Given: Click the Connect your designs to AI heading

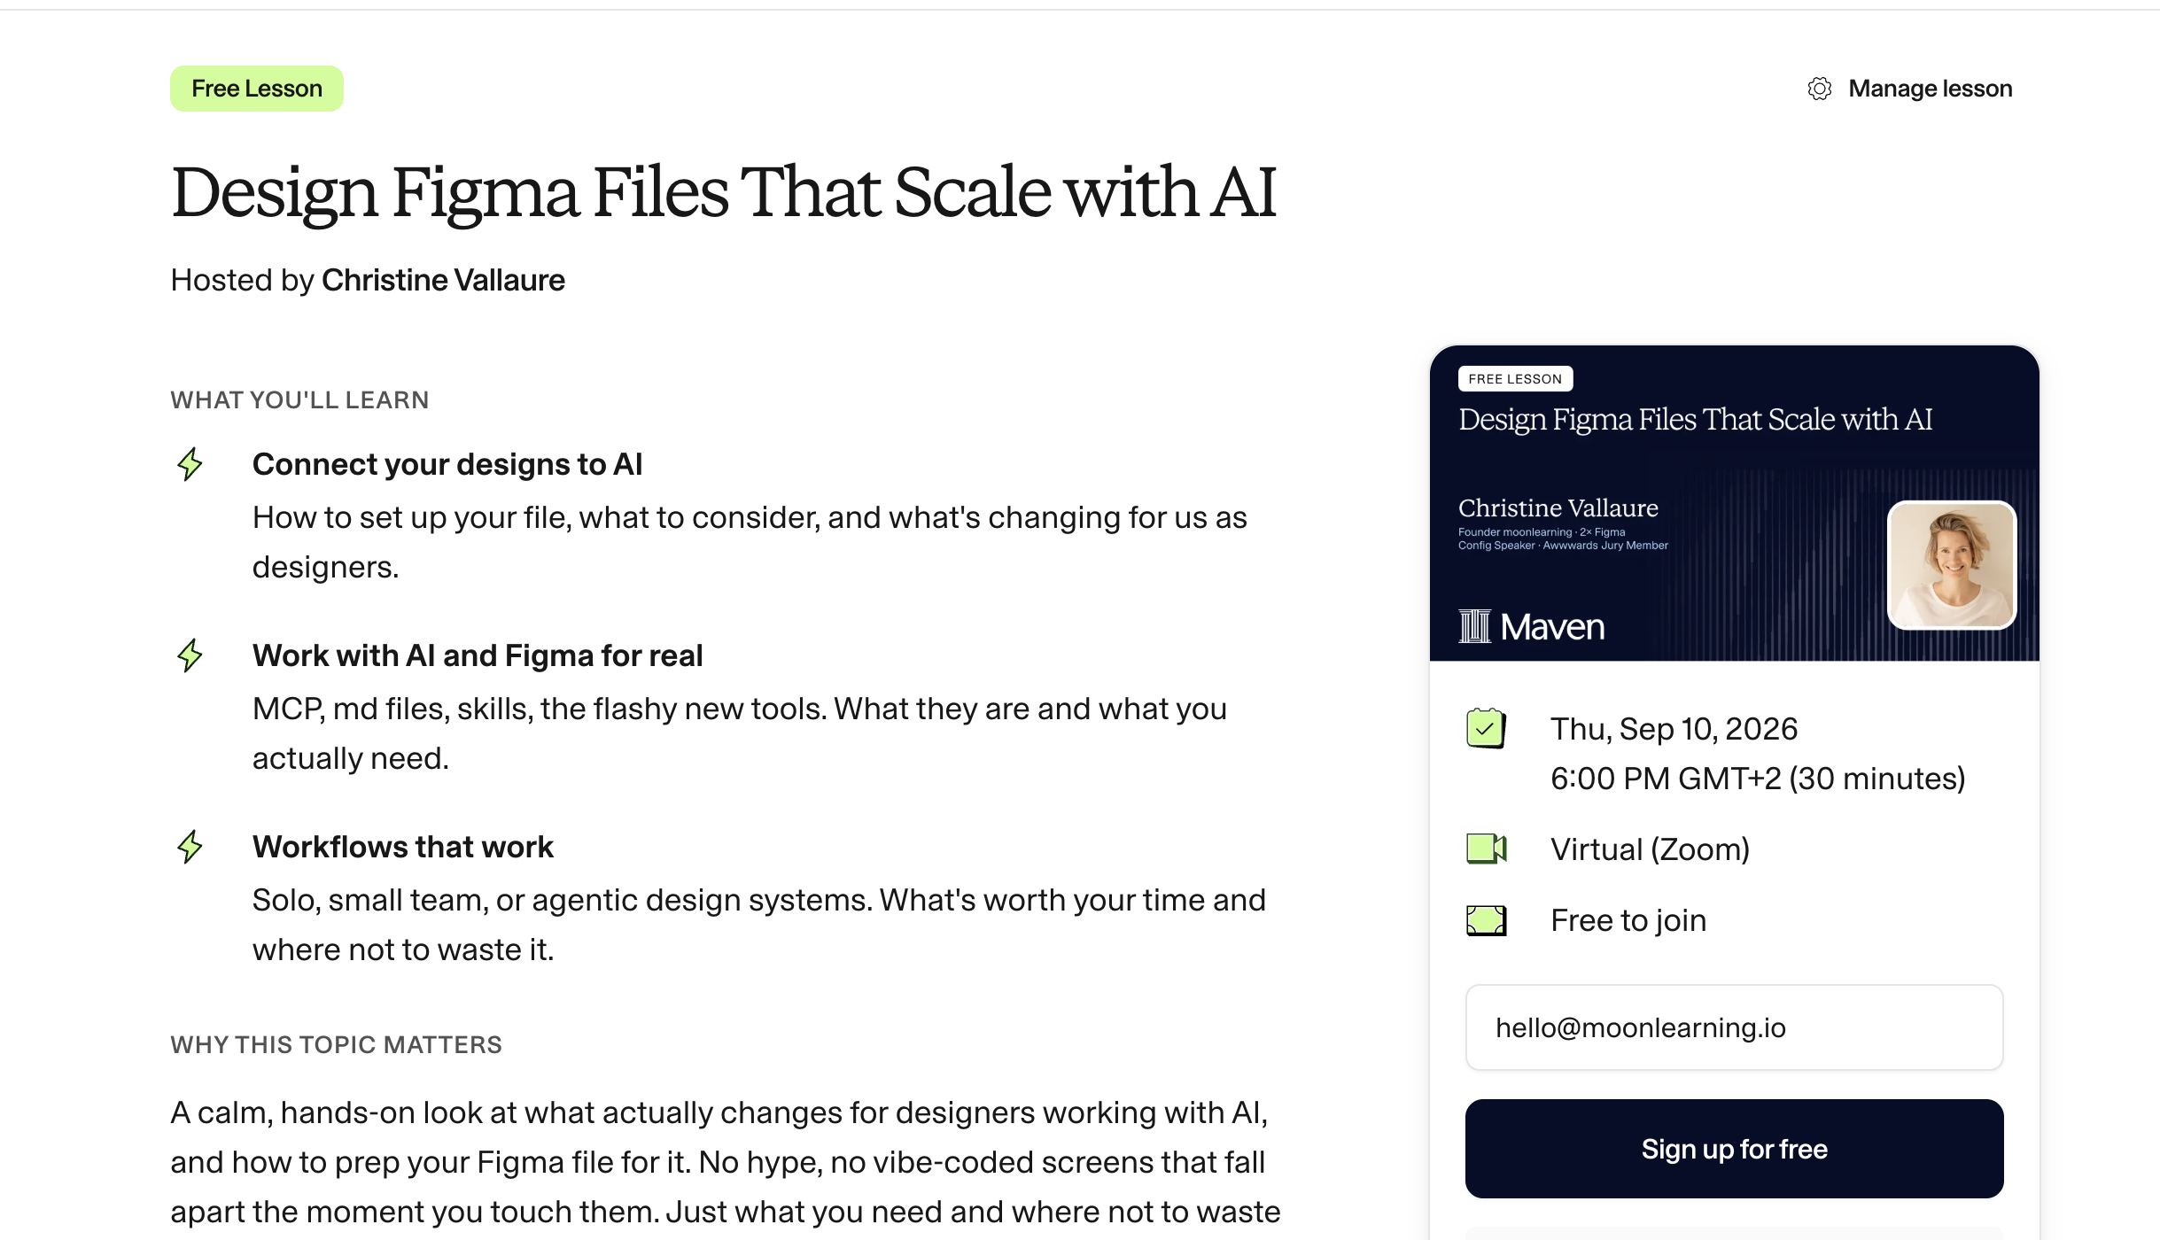Looking at the screenshot, I should pos(447,464).
